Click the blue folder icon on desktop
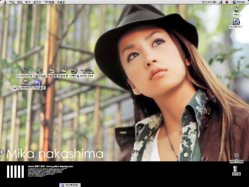This screenshot has width=249, height=187. click(38, 82)
